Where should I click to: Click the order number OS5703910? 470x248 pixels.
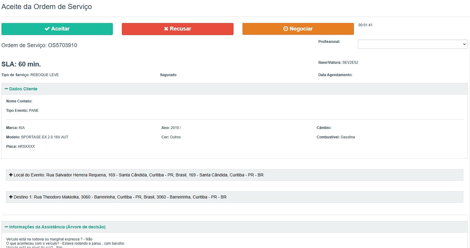point(62,45)
